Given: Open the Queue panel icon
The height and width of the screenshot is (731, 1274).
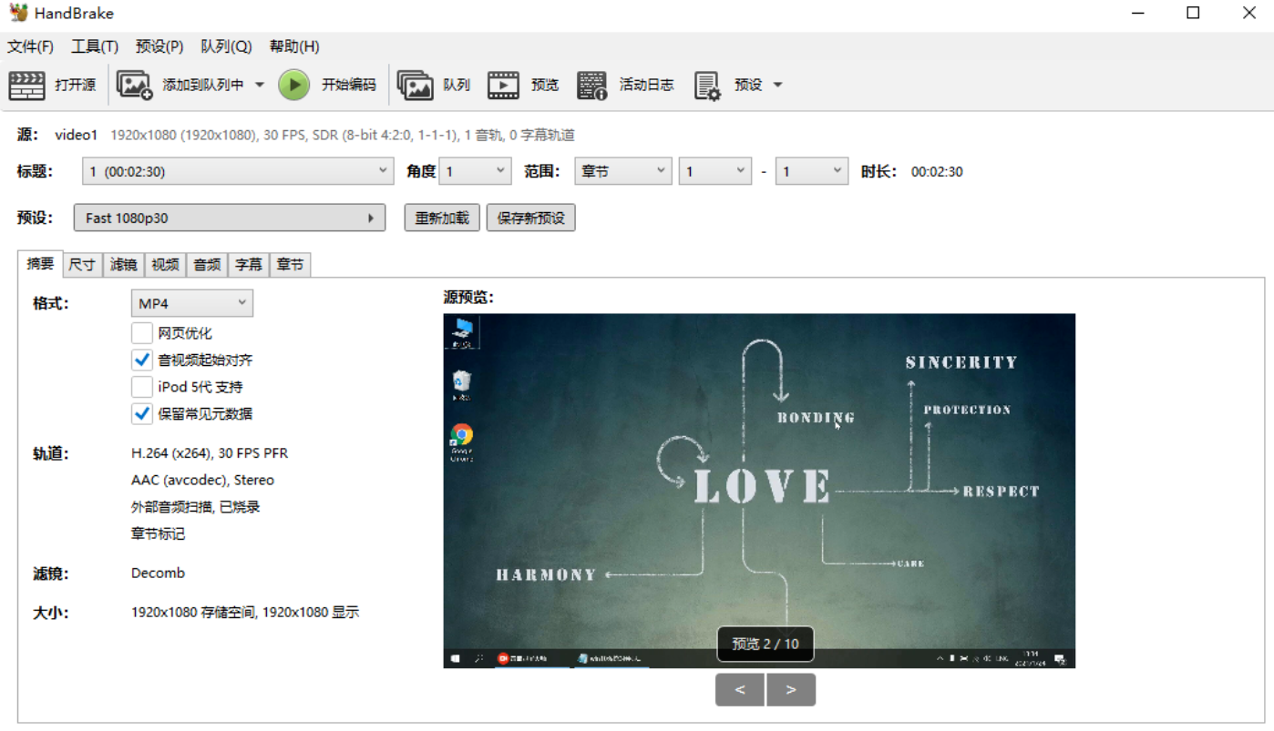Looking at the screenshot, I should (415, 85).
